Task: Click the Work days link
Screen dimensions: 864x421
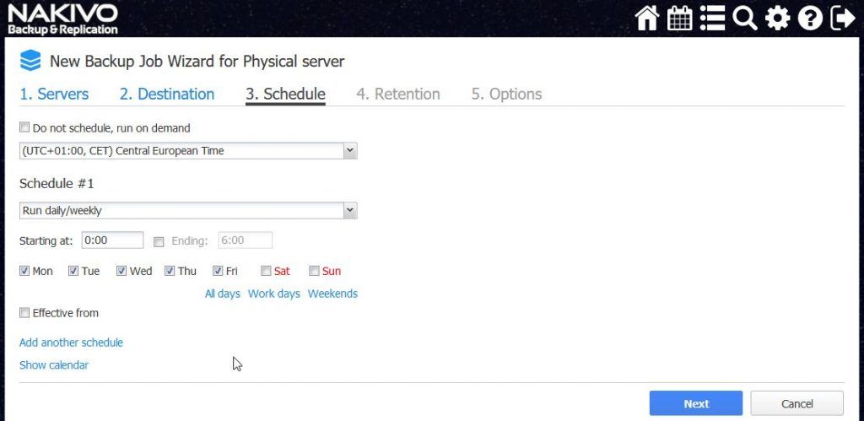Action: (274, 294)
